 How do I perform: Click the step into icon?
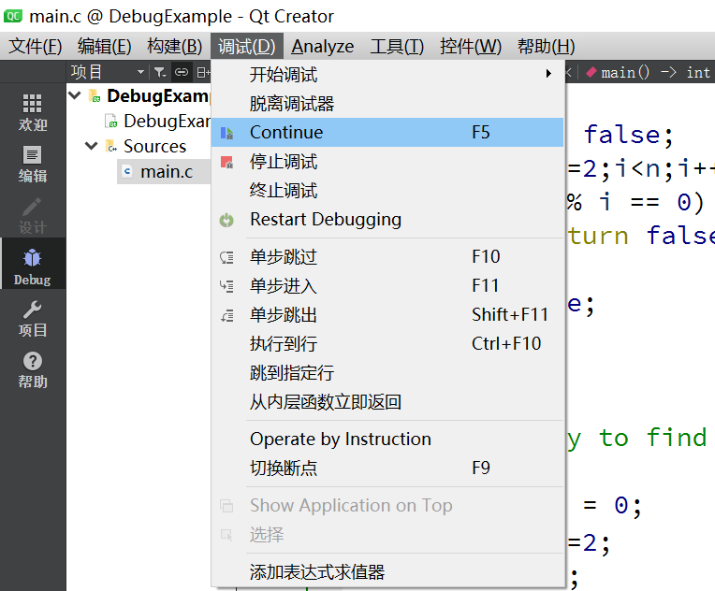[226, 286]
